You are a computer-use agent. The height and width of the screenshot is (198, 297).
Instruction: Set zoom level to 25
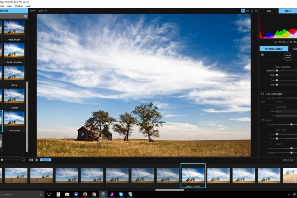coord(256,11)
